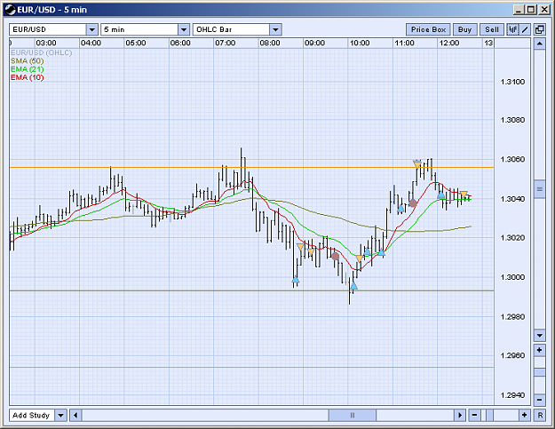Click the EMA (10) legend label

pos(28,77)
